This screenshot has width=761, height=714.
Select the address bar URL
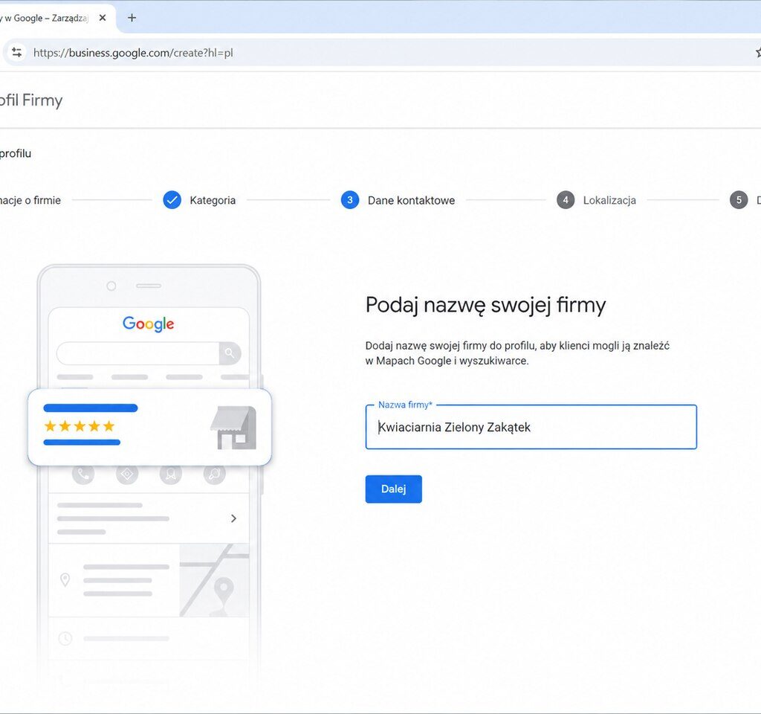(133, 53)
